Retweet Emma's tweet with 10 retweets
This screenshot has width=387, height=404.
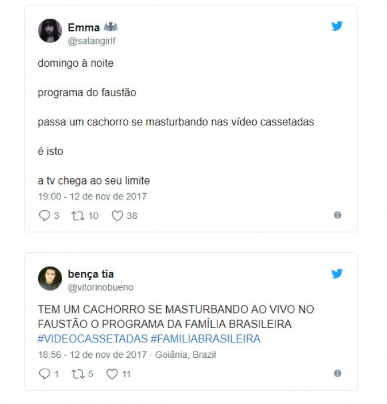click(x=78, y=215)
